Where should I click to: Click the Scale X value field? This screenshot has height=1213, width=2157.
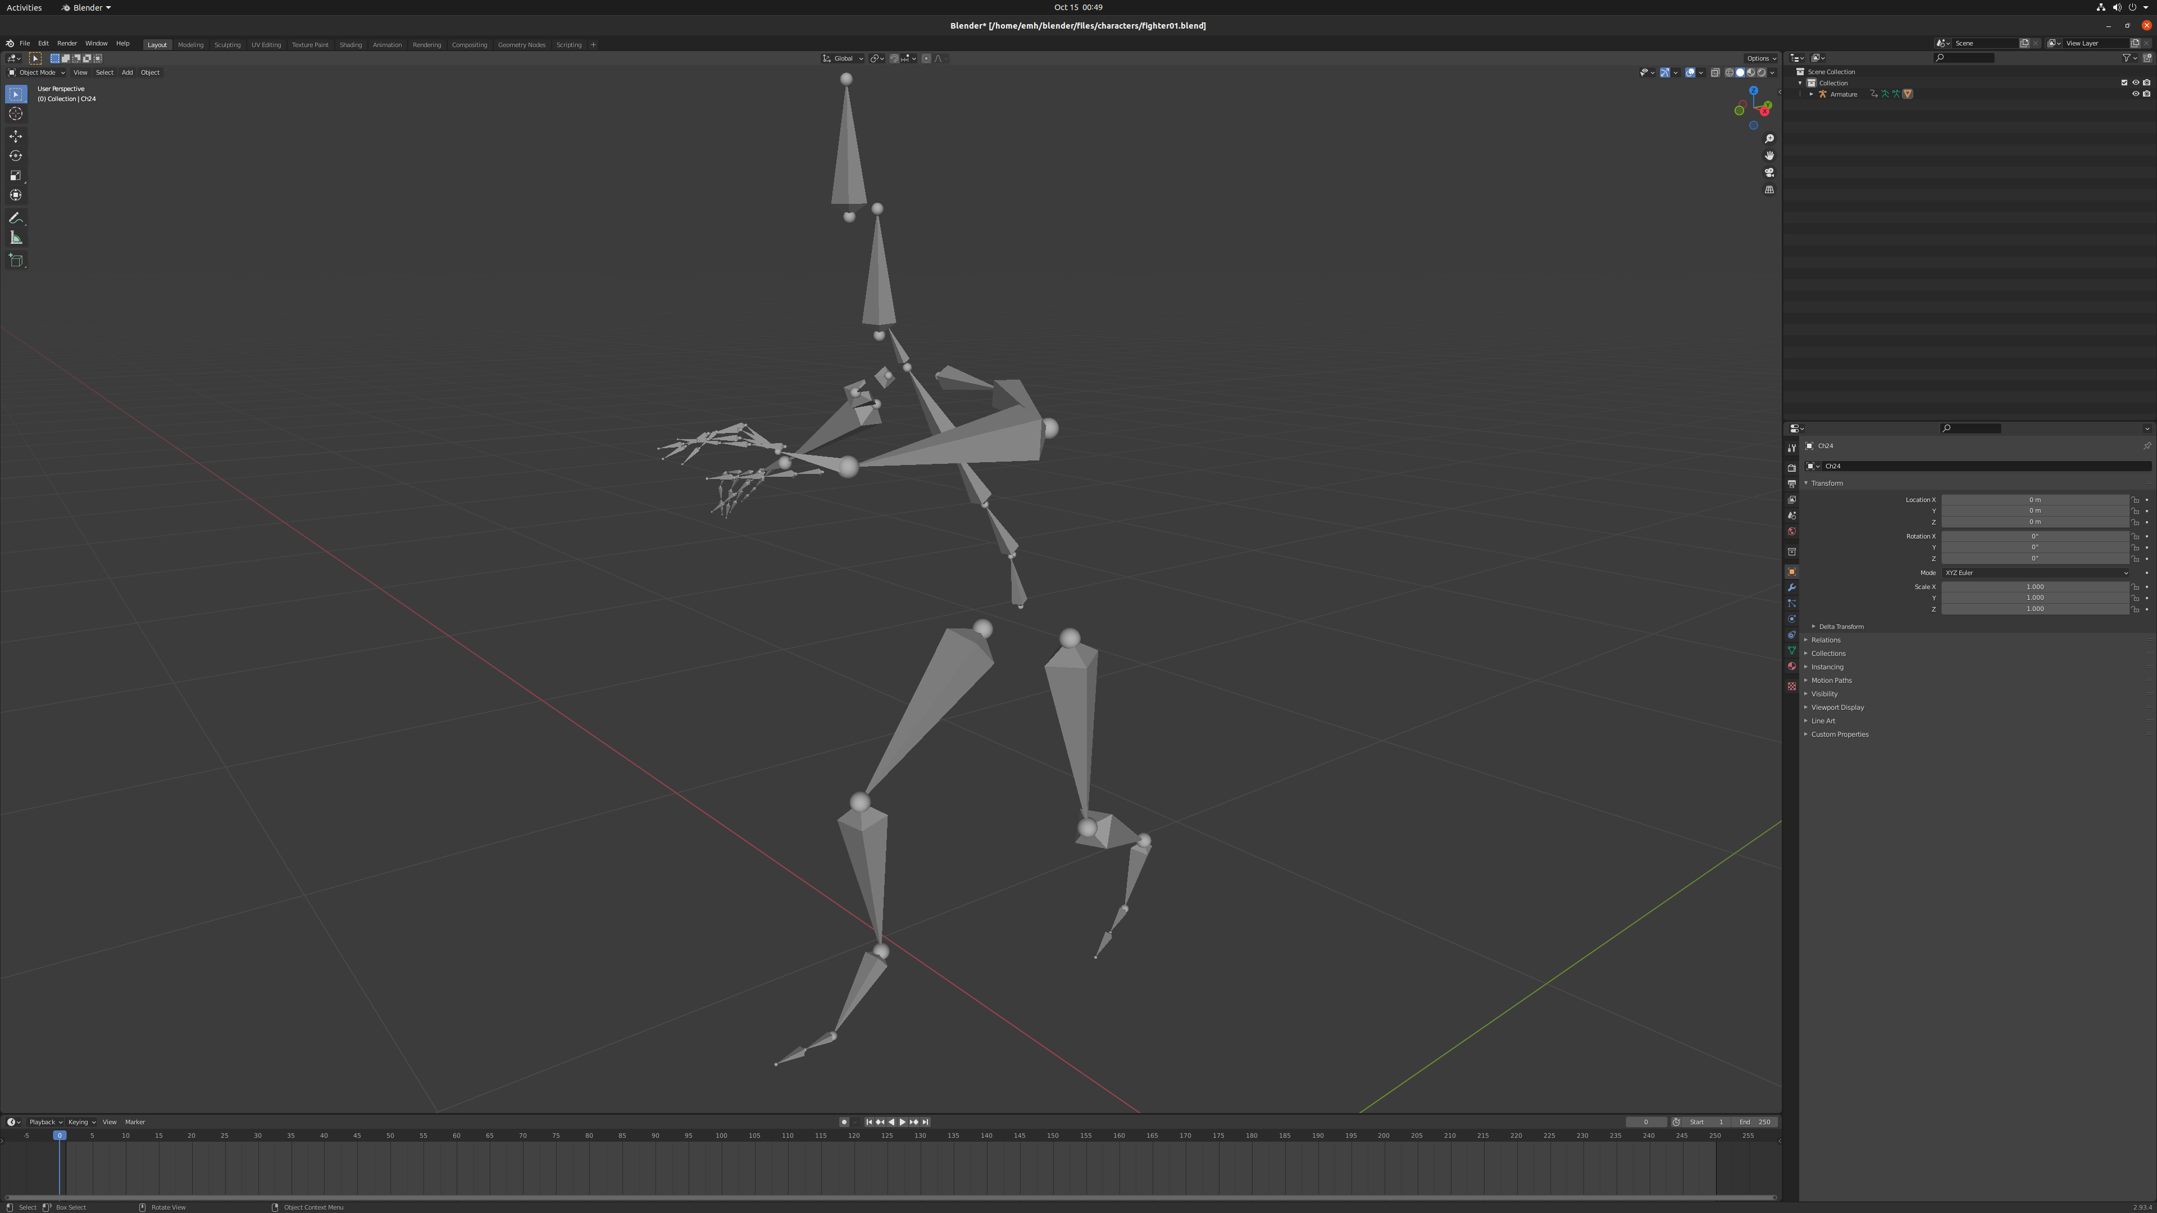[x=2035, y=587]
